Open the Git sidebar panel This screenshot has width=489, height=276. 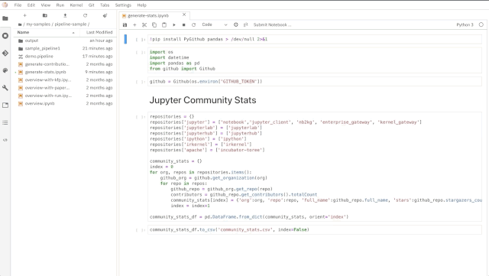[x=5, y=54]
